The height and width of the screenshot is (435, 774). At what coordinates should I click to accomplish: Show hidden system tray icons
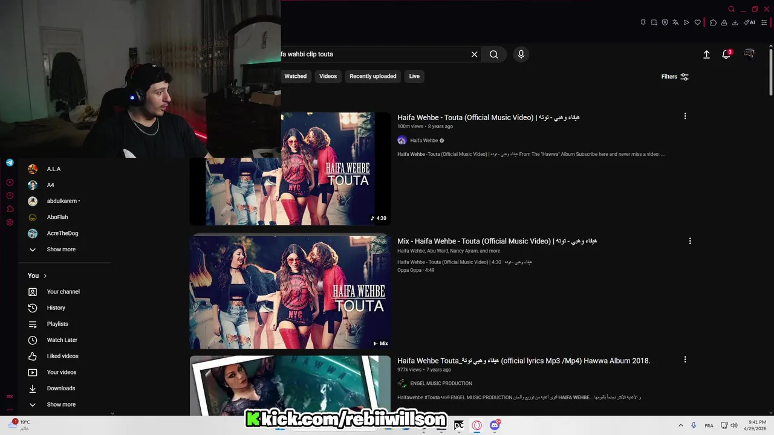[680, 425]
